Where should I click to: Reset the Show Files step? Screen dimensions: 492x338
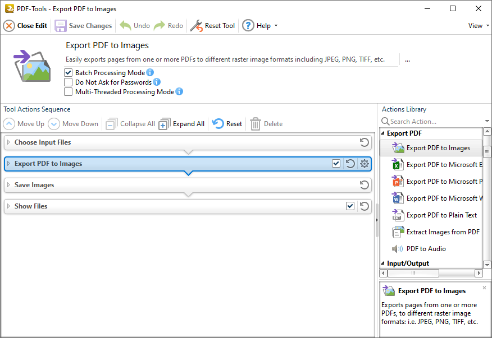pyautogui.click(x=364, y=206)
